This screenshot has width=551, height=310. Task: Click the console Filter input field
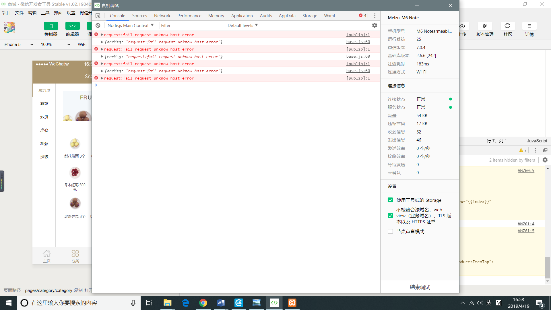coord(192,26)
